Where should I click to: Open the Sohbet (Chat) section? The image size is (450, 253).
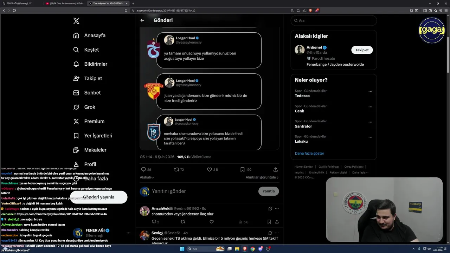click(87, 93)
